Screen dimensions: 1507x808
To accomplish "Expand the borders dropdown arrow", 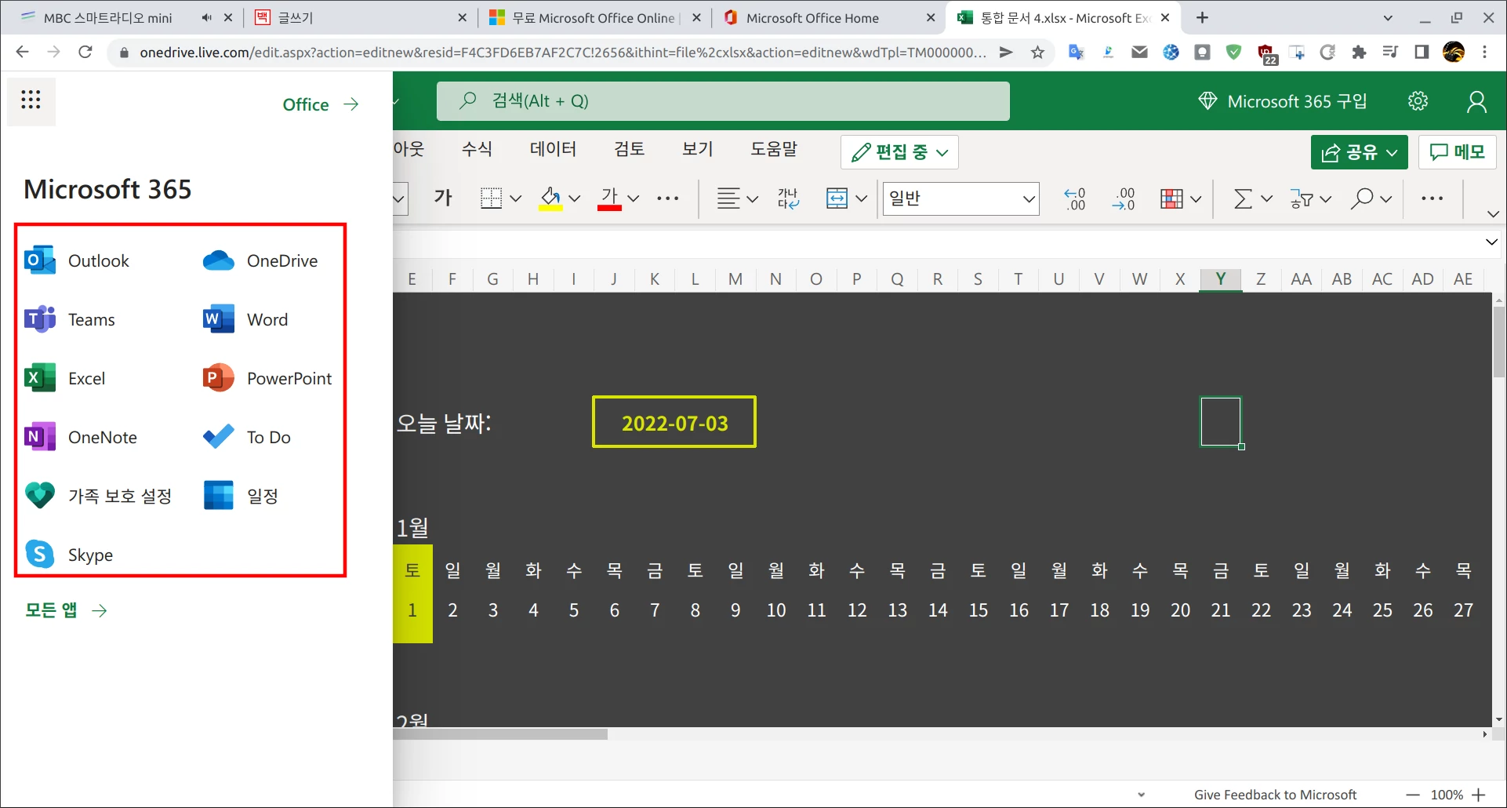I will pyautogui.click(x=515, y=198).
